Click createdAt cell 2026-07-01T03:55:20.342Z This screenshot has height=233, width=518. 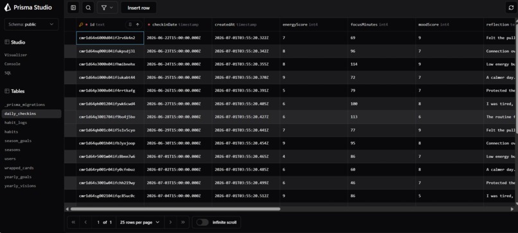(x=246, y=51)
